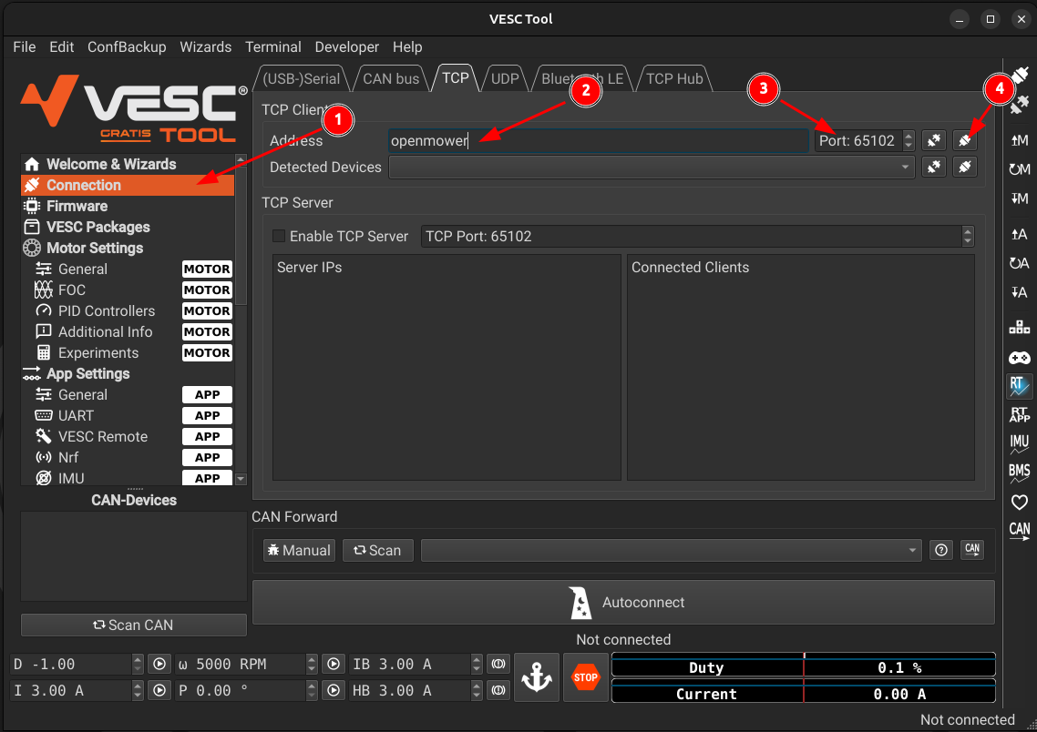The image size is (1037, 732).
Task: Open the gamepad control panel icon
Action: pos(1020,357)
